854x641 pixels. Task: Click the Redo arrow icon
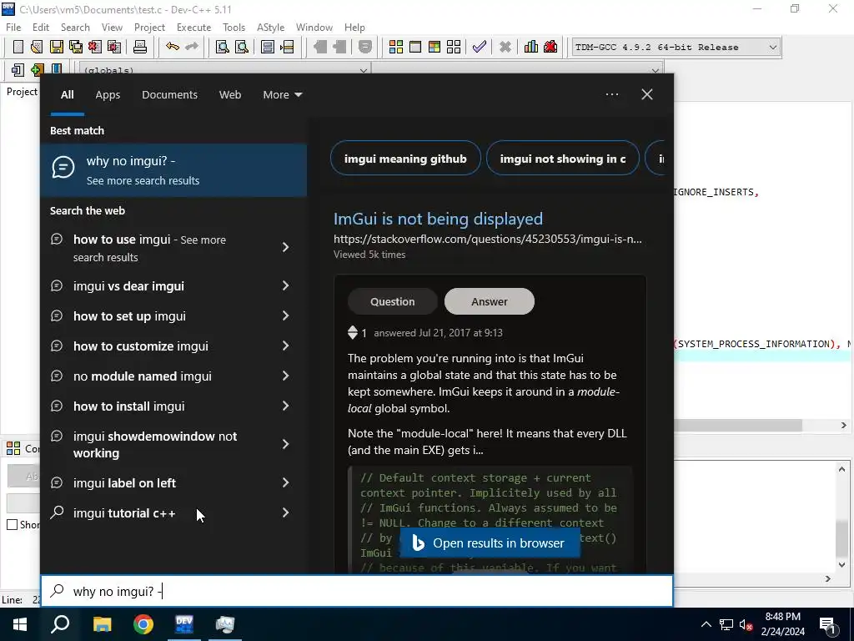coord(192,47)
